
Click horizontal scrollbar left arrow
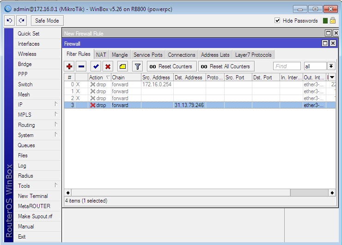point(68,193)
